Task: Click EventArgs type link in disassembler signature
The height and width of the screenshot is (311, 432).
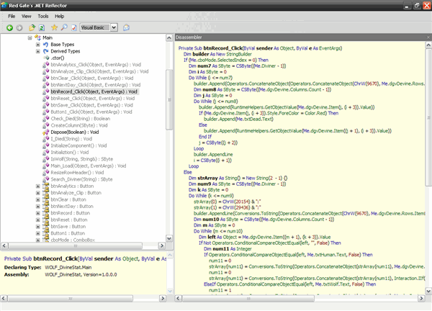Action: click(x=330, y=48)
